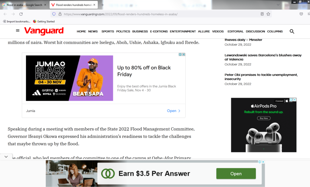Read Lewandowski saves Barcelona's blushes article

263,57
